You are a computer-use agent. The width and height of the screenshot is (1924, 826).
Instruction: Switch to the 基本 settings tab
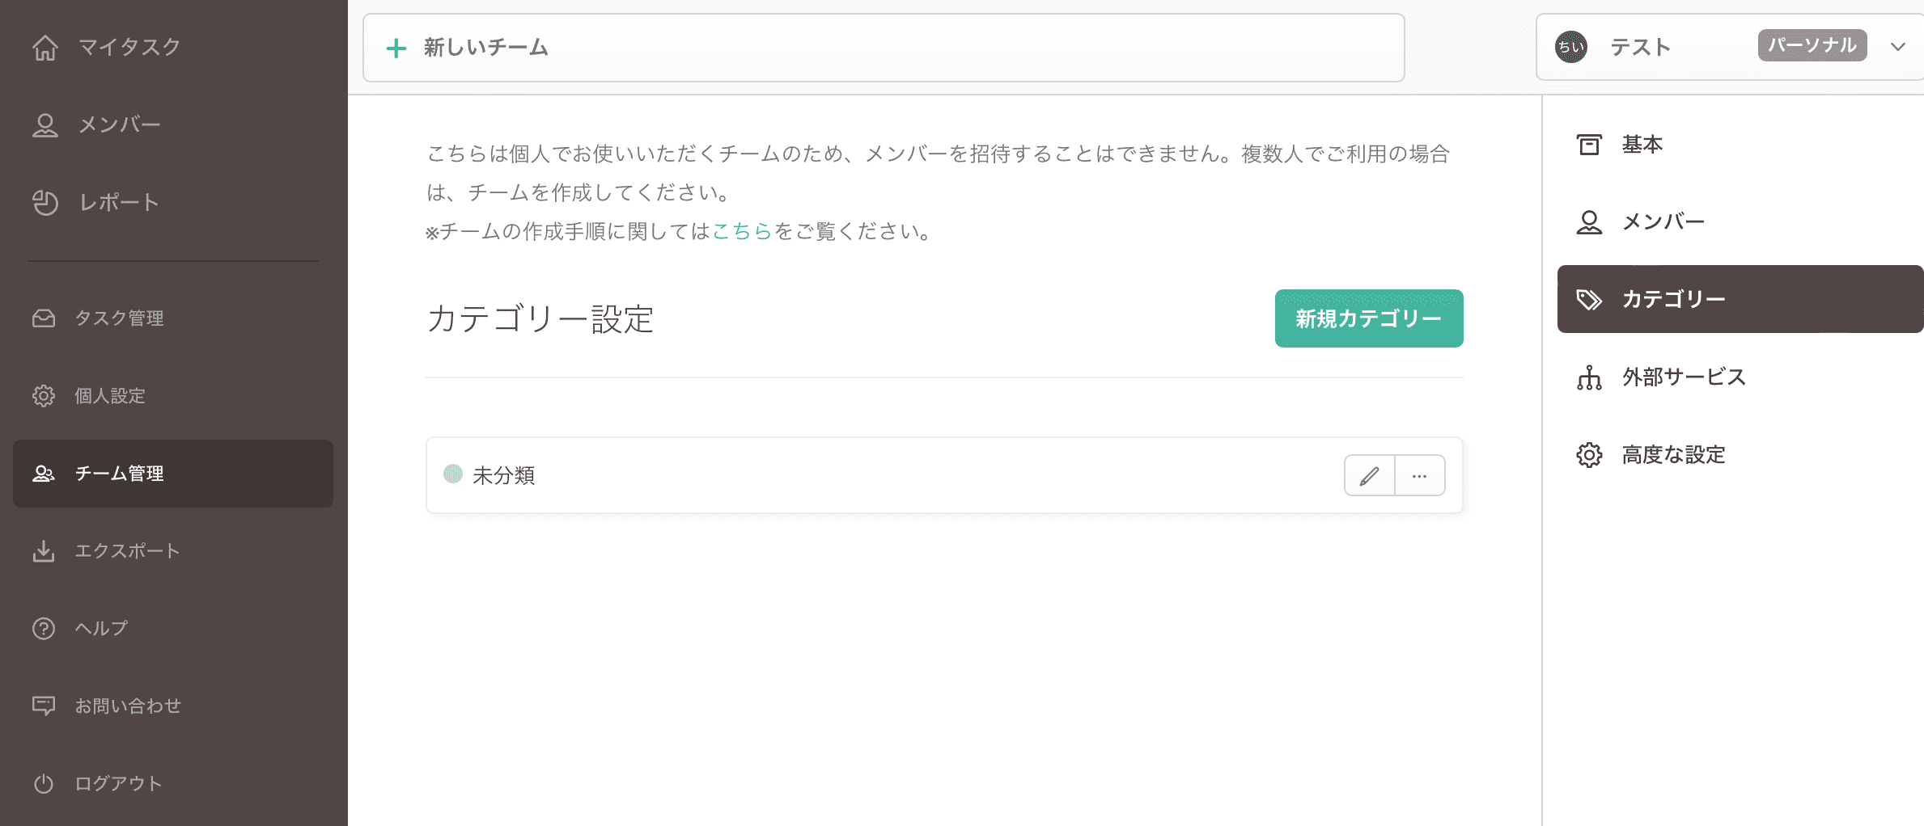[x=1740, y=145]
